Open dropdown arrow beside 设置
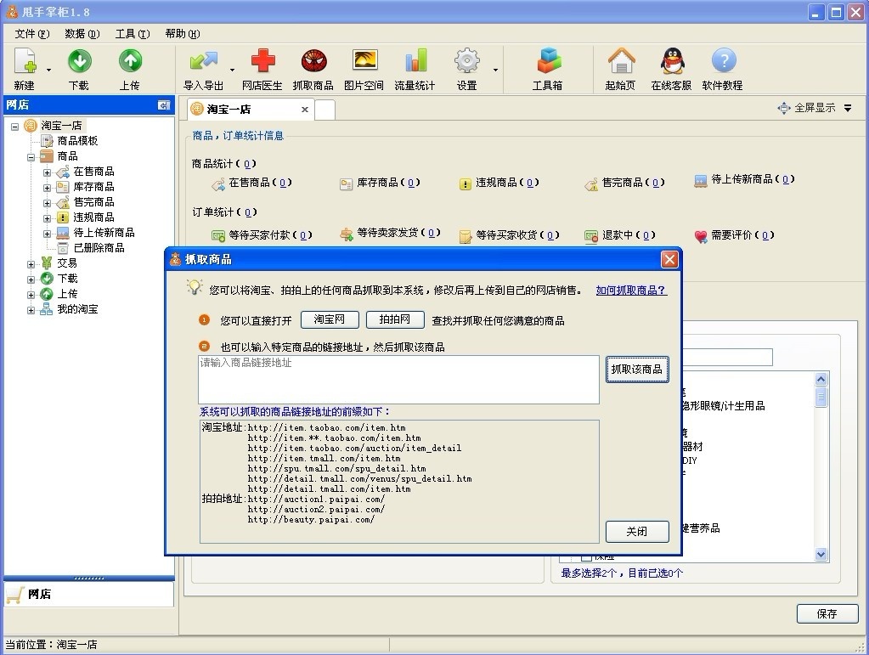 click(495, 70)
